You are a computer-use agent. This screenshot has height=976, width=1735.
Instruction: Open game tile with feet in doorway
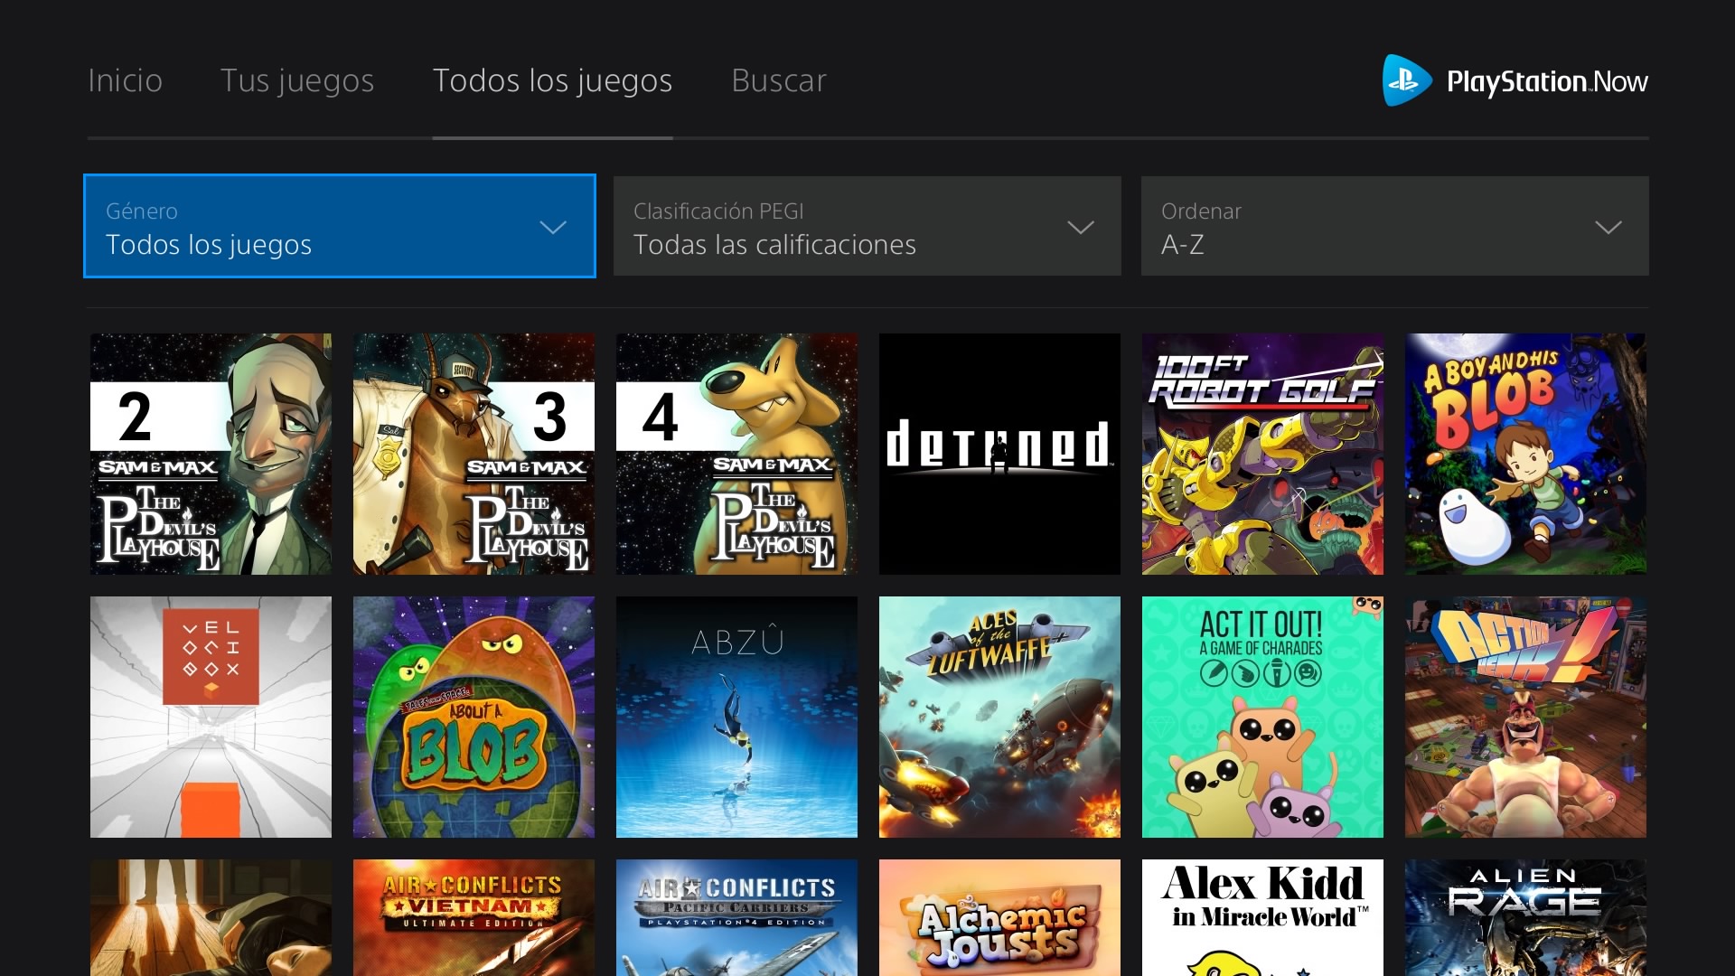pos(211,917)
